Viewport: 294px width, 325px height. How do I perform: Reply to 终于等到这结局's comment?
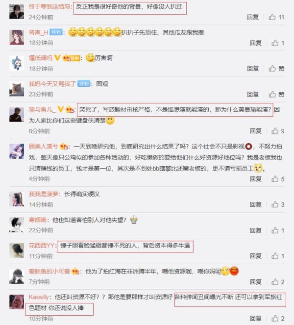coord(253,17)
